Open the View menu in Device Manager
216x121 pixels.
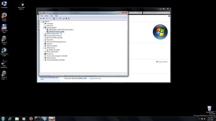[52, 16]
